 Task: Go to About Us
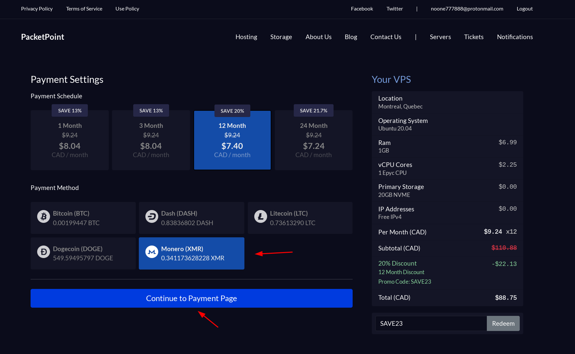click(x=318, y=37)
